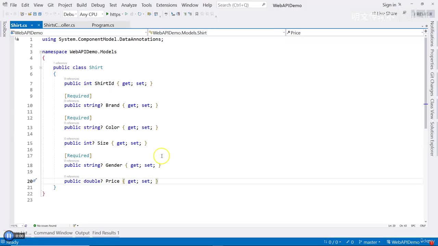Open the Extensions menu
This screenshot has height=246, width=438.
(167, 5)
